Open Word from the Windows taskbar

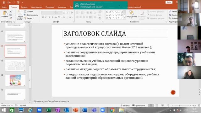(84, 110)
